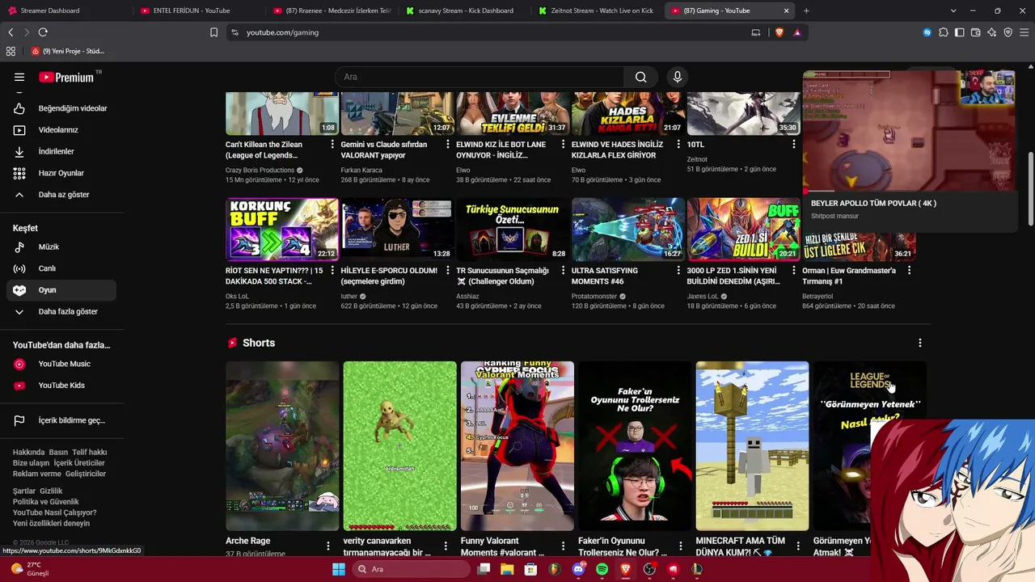
Task: Click the miniplayer red progress bar
Action: click(909, 192)
